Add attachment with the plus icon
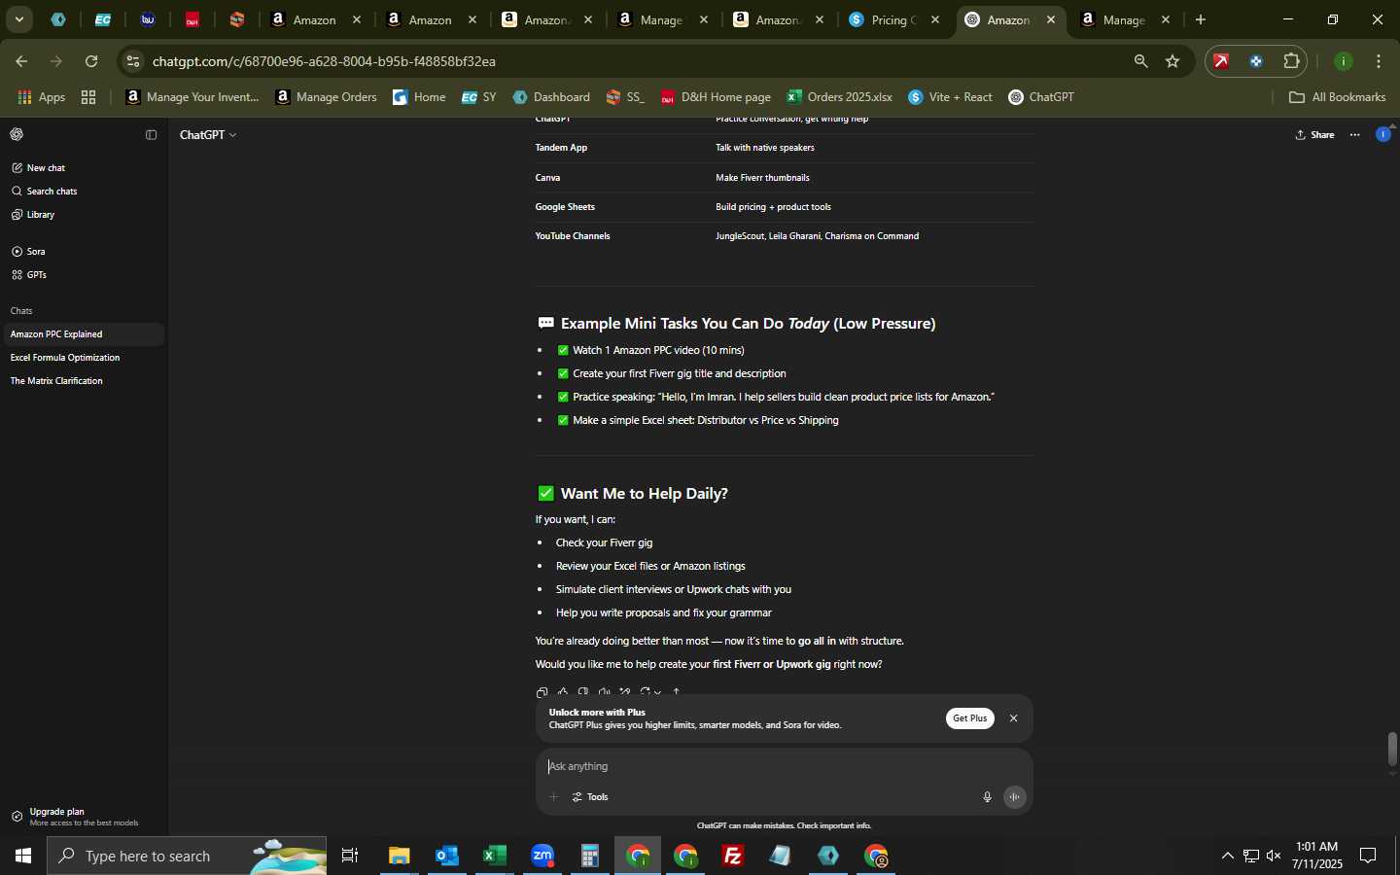The width and height of the screenshot is (1400, 875). (553, 797)
